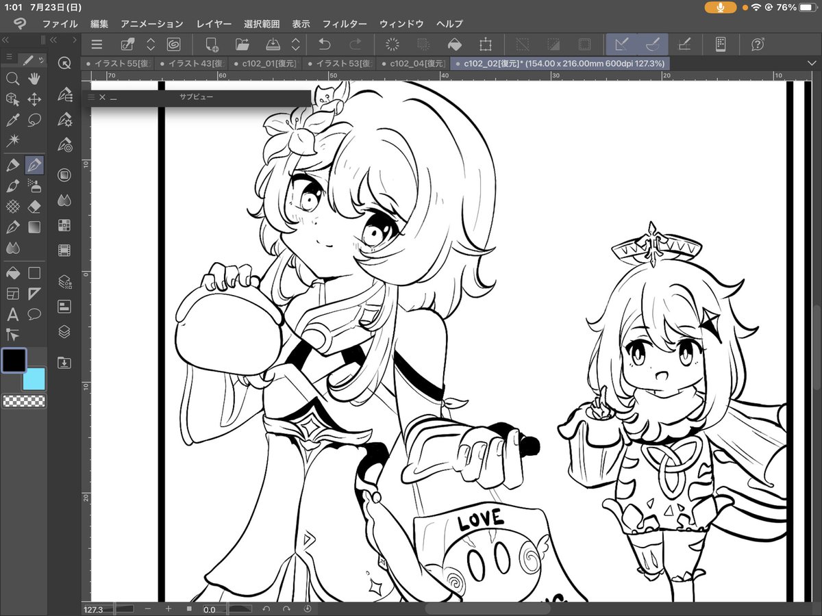Click the Save icon in command bar
This screenshot has width=822, height=616.
tap(273, 44)
